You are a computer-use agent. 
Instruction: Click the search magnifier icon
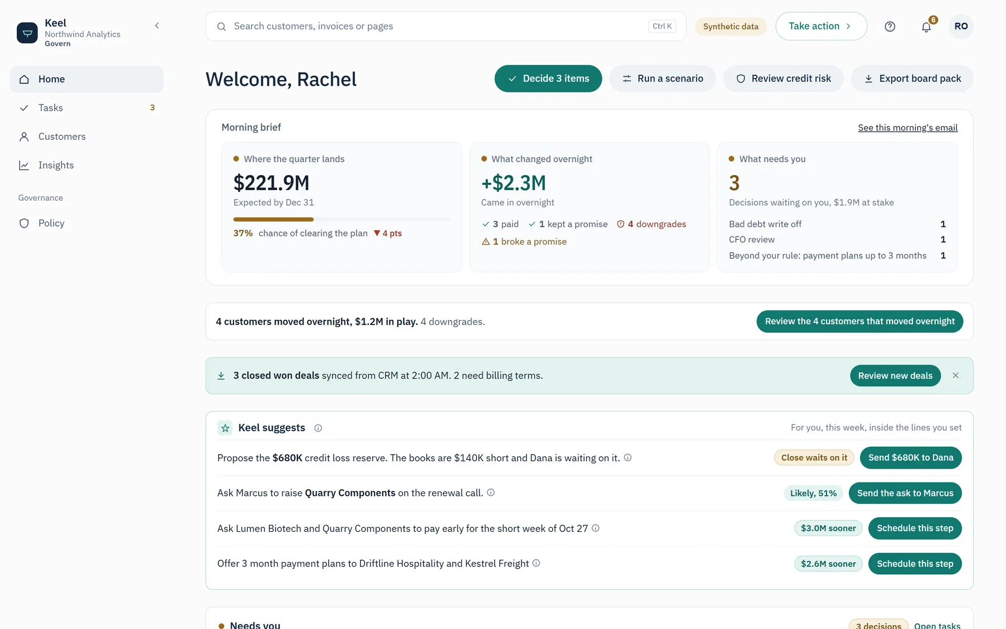coord(221,26)
